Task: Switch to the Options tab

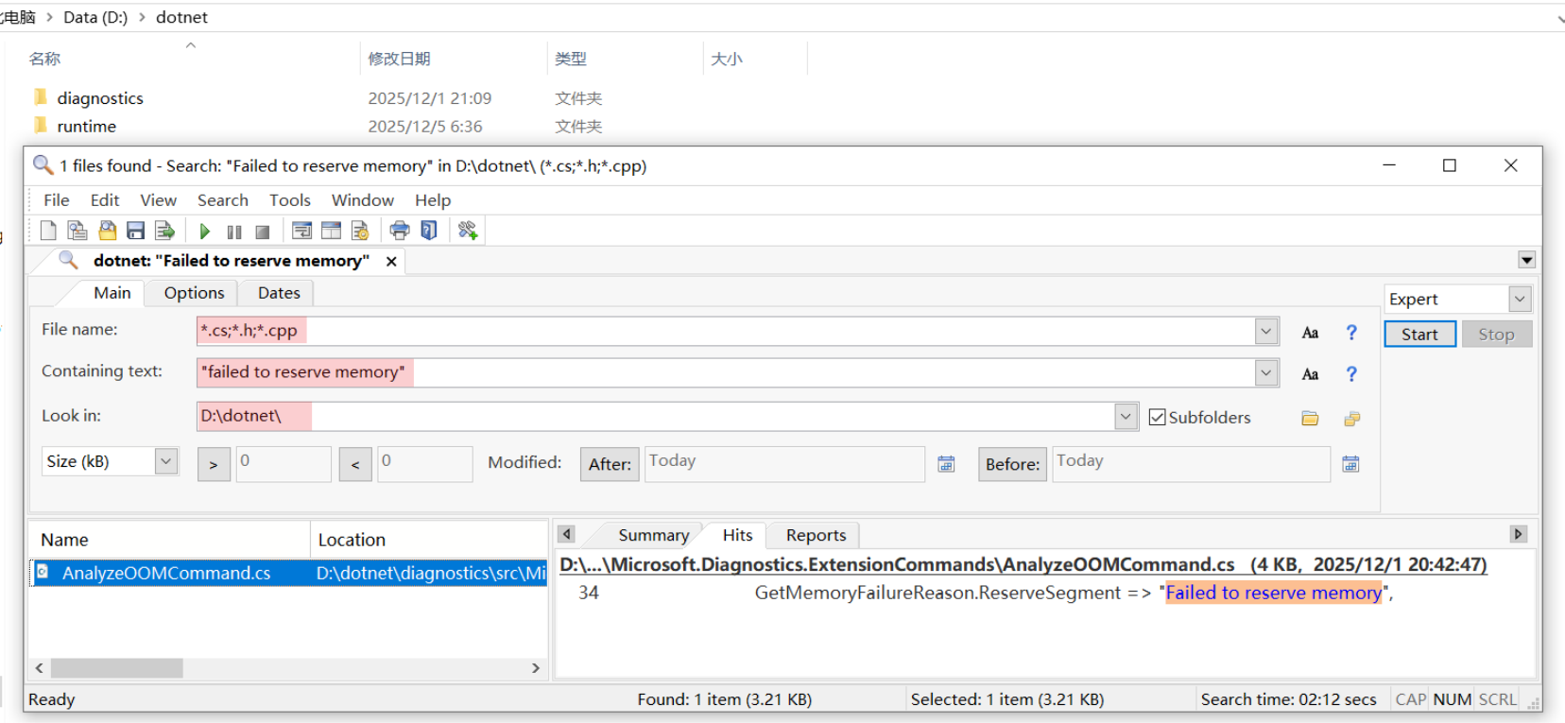Action: [x=195, y=293]
